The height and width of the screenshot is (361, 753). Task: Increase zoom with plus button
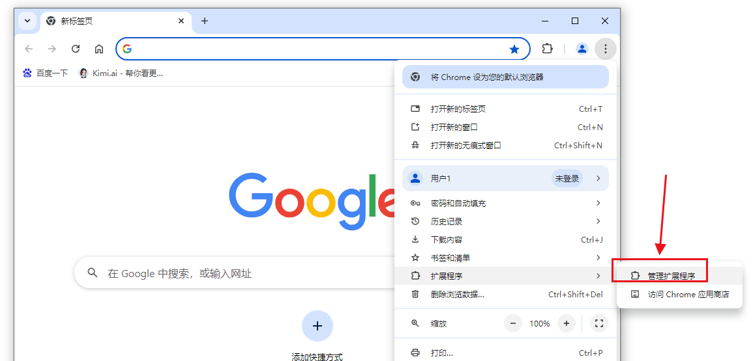click(x=566, y=324)
